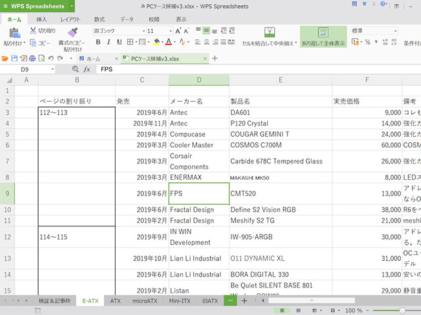Image resolution: width=421 pixels, height=315 pixels.
Task: Adjust the zoom slider handle
Action: point(402,310)
